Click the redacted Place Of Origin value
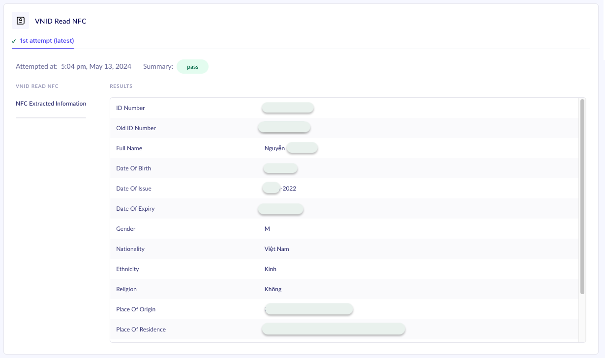The image size is (605, 358). click(x=308, y=309)
